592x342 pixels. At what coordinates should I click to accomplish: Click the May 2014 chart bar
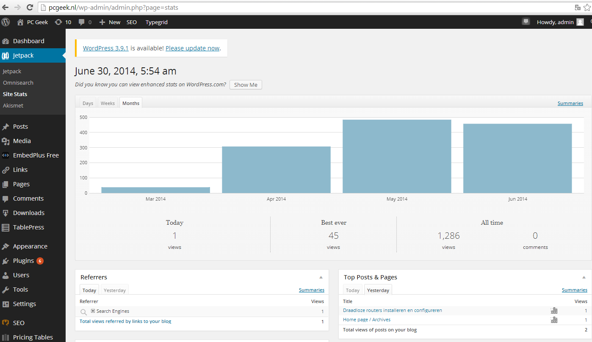click(397, 156)
